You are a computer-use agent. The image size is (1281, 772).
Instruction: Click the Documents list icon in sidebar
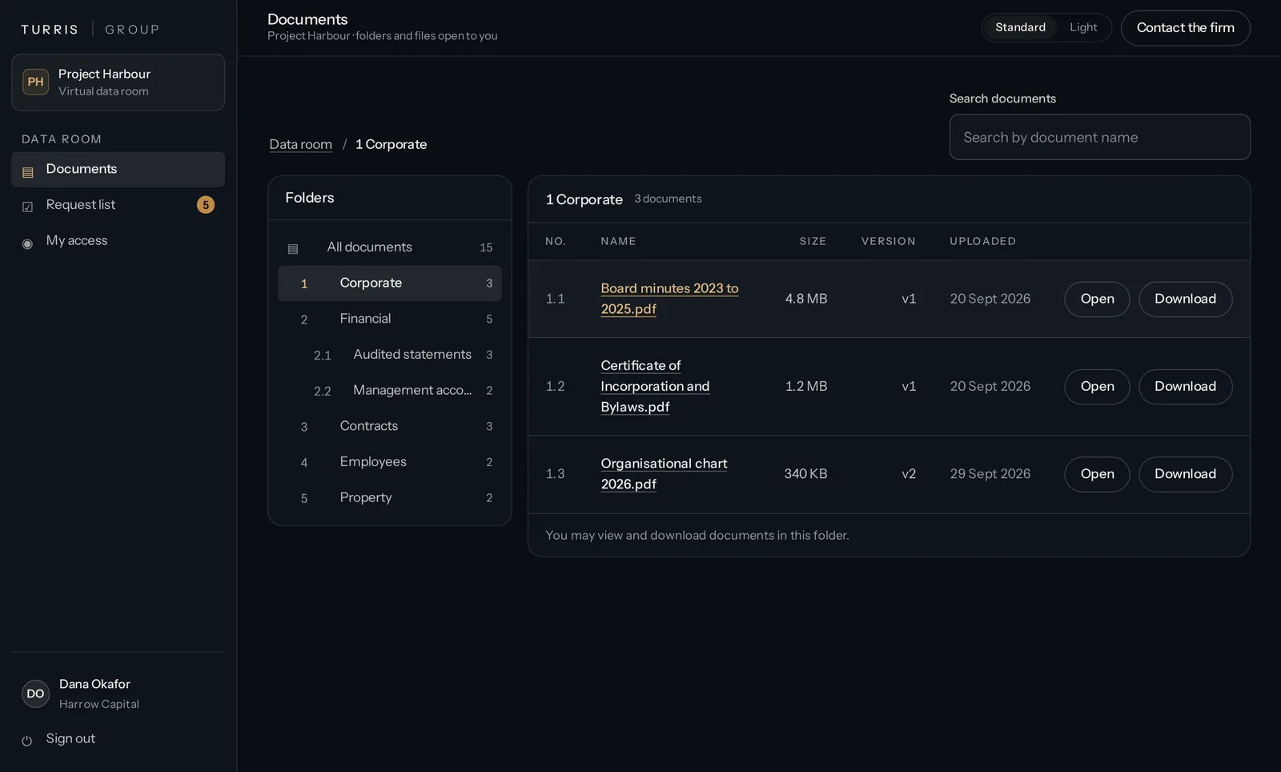(x=28, y=172)
